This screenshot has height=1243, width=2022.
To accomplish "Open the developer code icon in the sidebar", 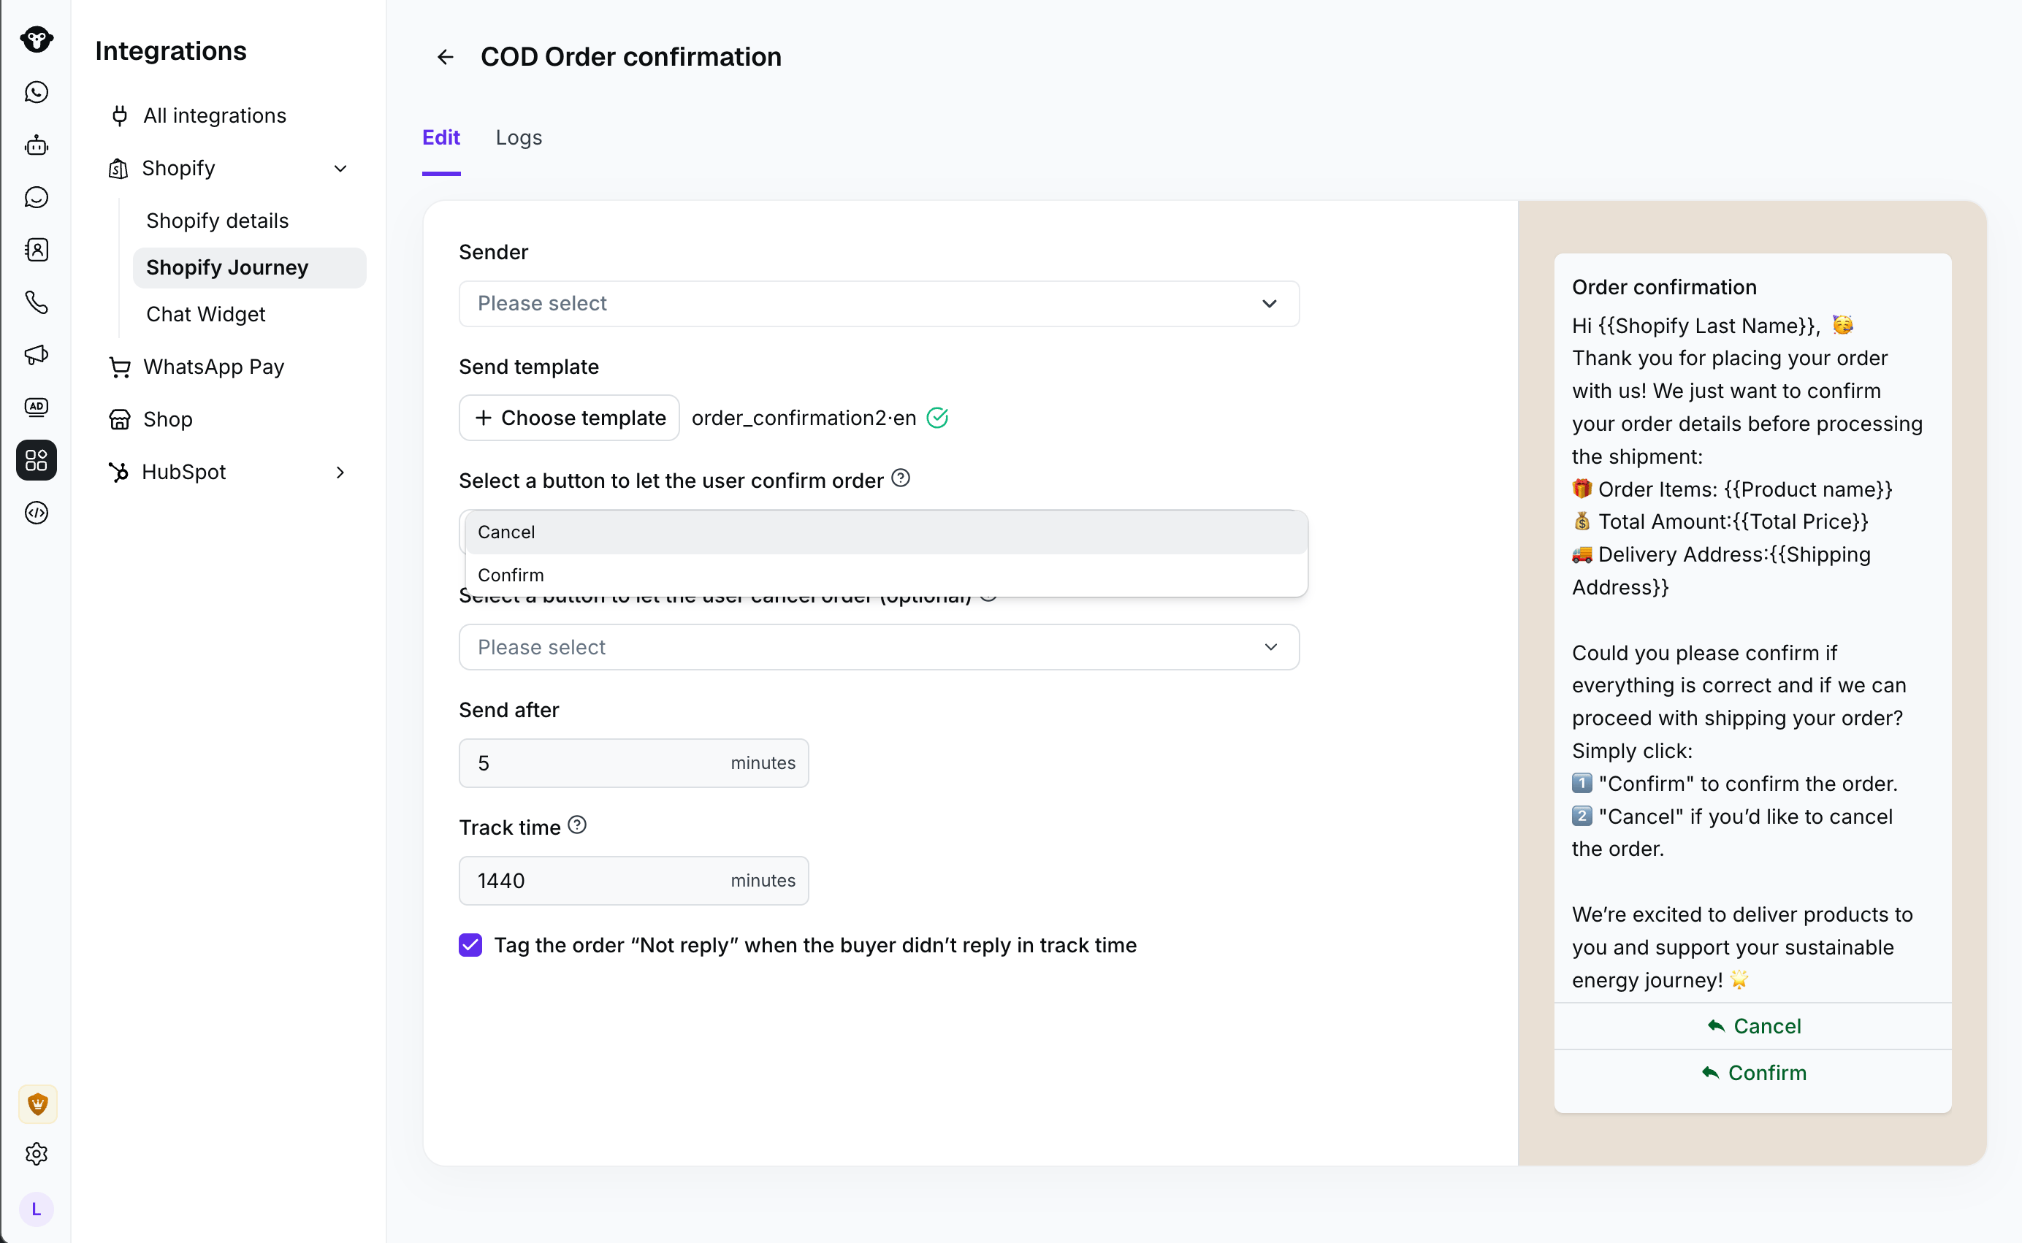I will point(37,513).
